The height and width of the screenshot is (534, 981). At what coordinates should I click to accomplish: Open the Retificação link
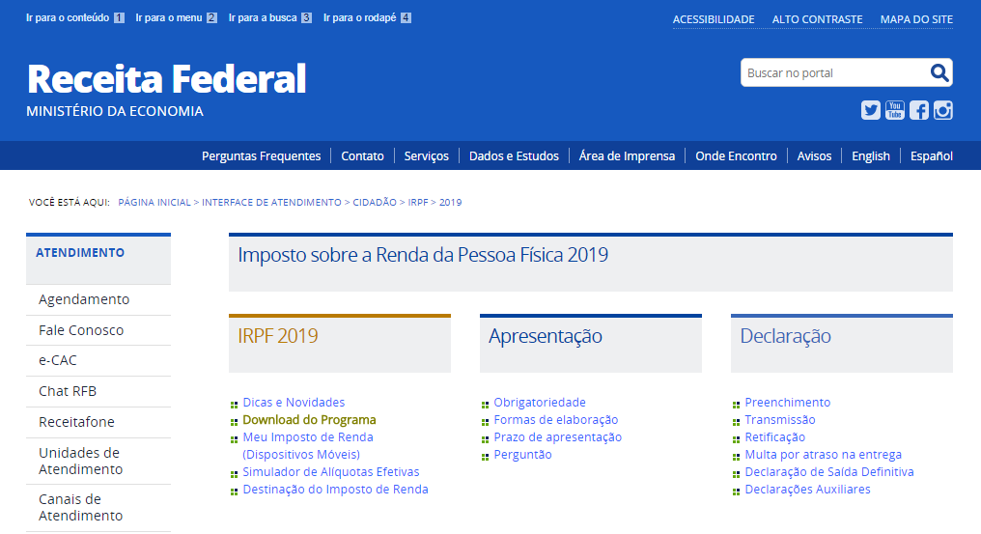774,437
